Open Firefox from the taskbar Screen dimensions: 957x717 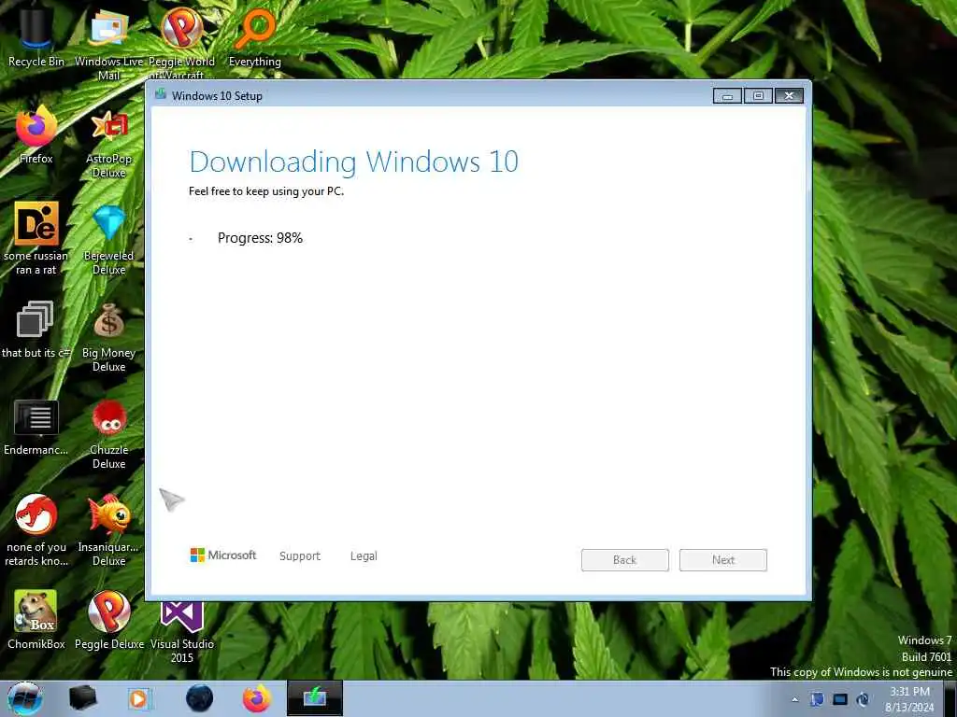(x=257, y=698)
